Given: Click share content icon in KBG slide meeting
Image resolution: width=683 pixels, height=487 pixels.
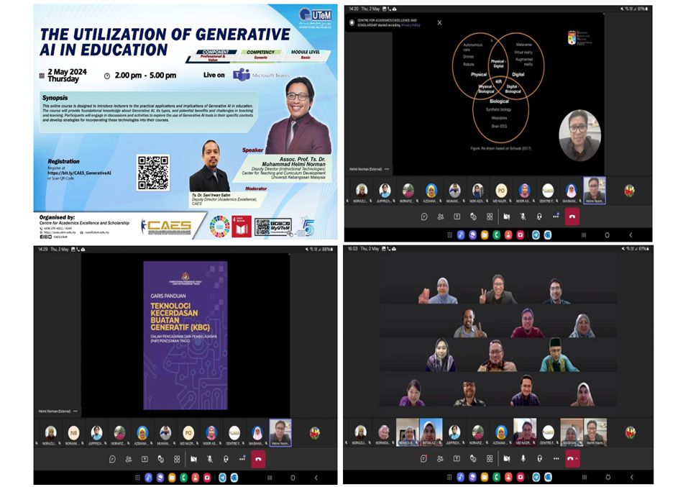Looking at the screenshot, I should point(145,459).
